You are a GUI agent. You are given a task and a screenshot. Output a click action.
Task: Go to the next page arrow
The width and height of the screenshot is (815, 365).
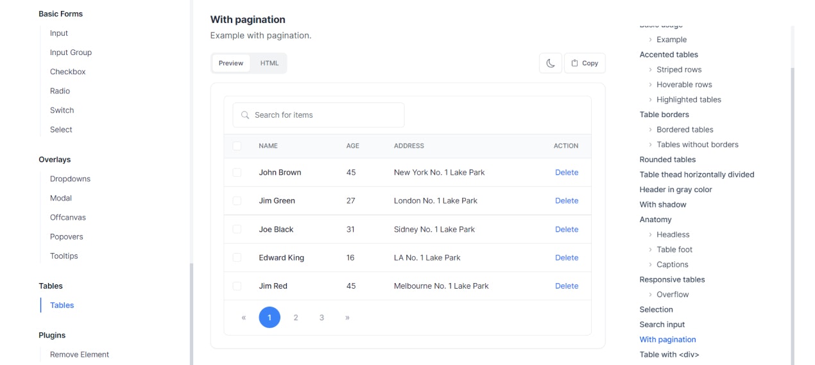[x=347, y=318]
